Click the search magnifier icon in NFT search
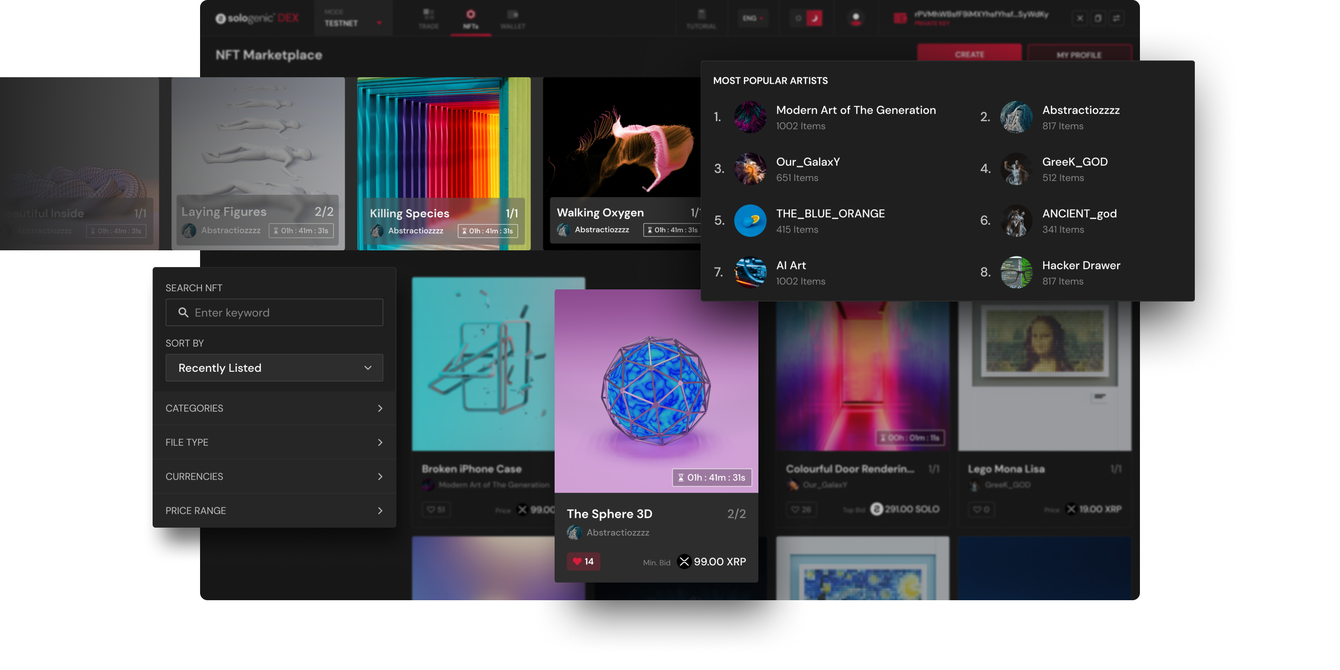Screen dimensions: 1340x670 pos(183,312)
